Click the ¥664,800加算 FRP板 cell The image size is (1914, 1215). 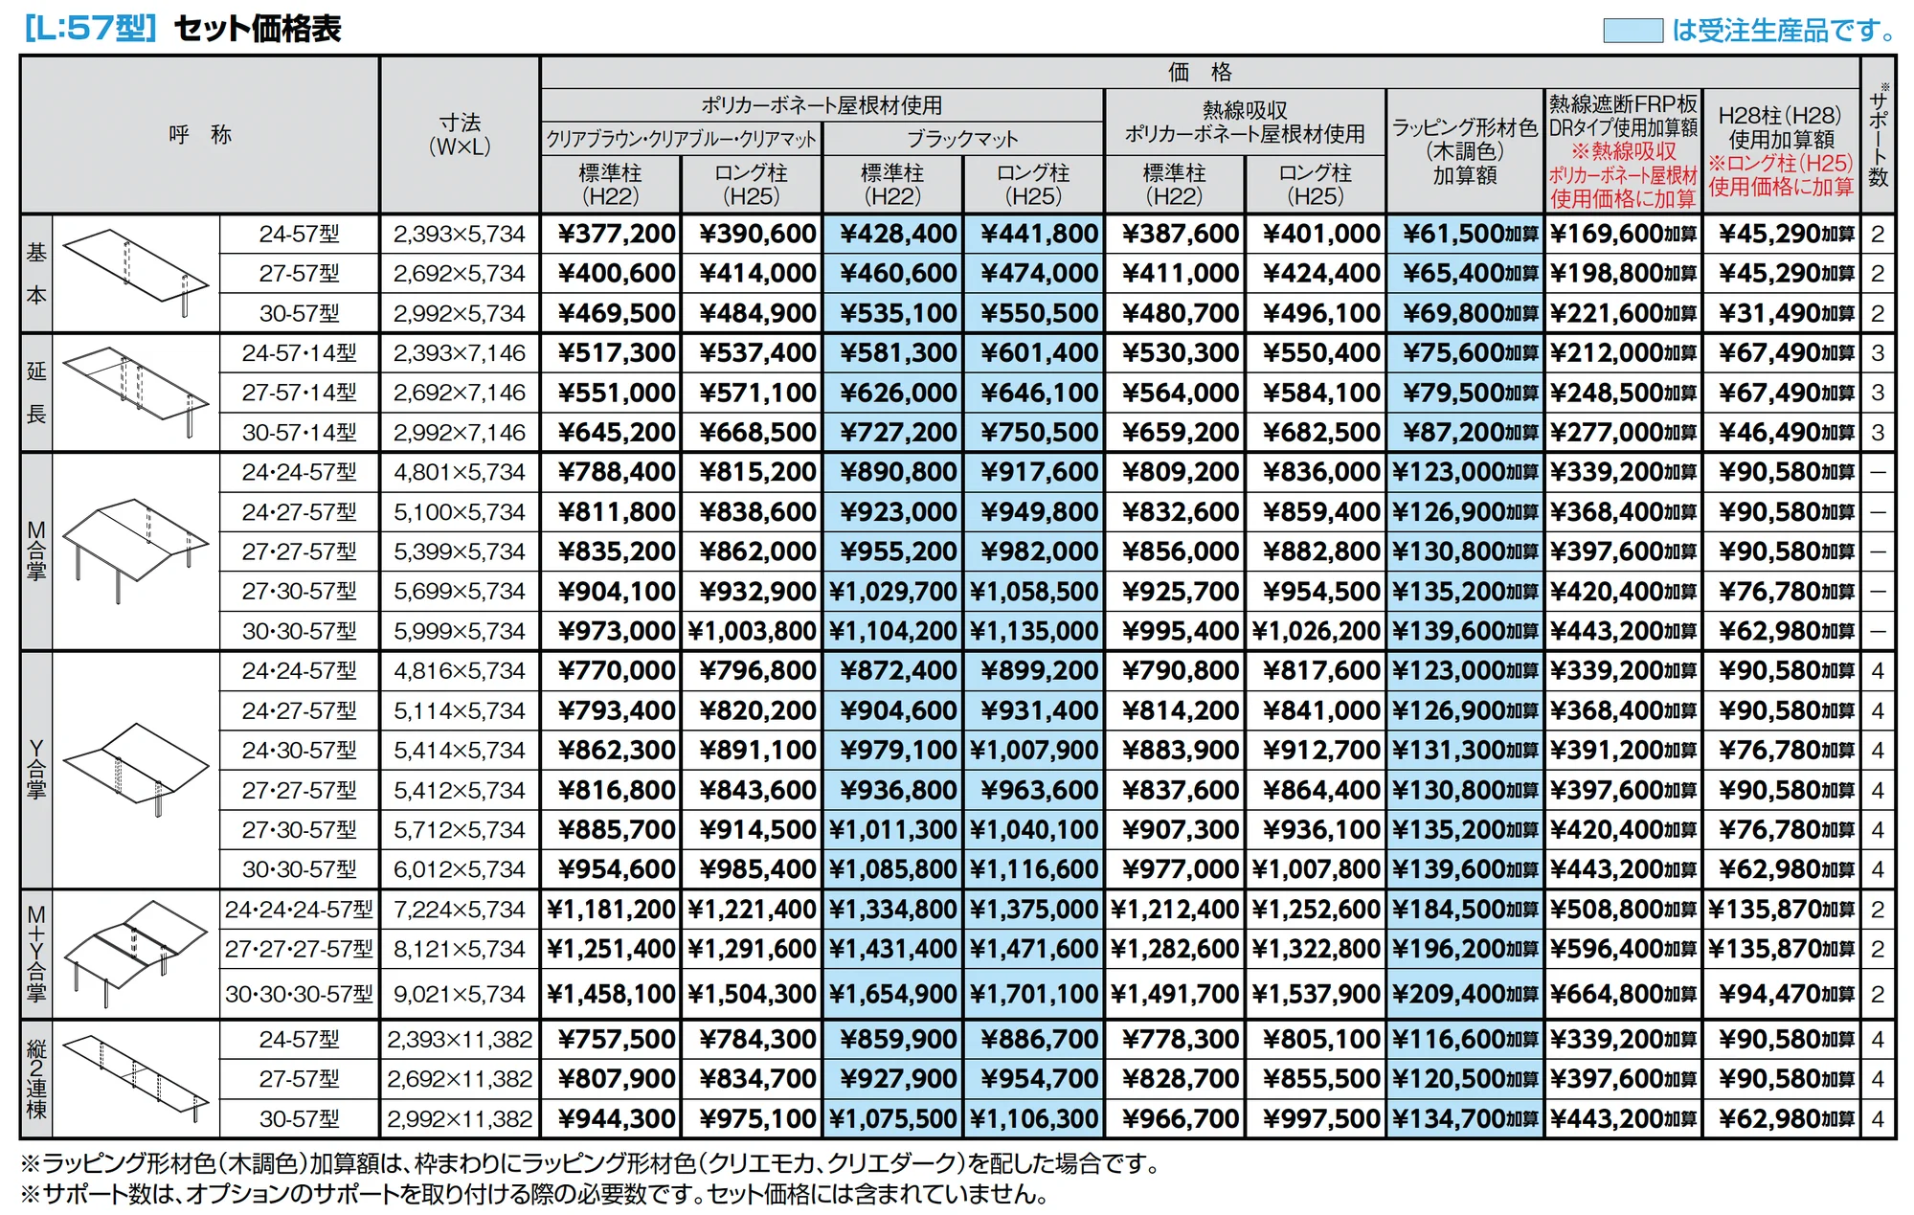pos(1623,994)
